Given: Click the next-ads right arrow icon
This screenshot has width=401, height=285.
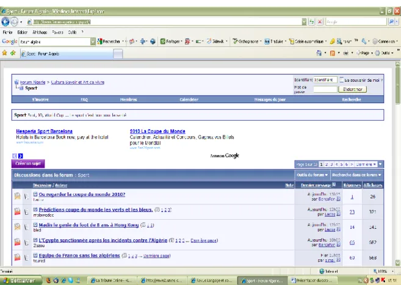Looking at the screenshot, I should [x=21, y=156].
